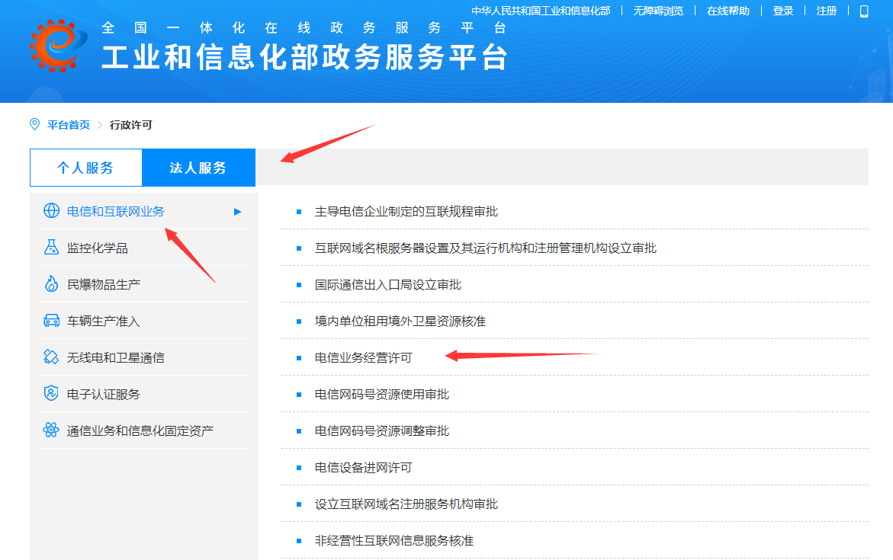Open 中华人民共和国工业和信息化部 link
The image size is (893, 560).
coord(541,11)
